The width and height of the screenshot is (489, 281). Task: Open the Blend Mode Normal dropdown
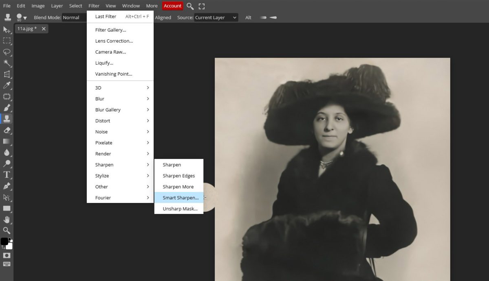(x=73, y=17)
